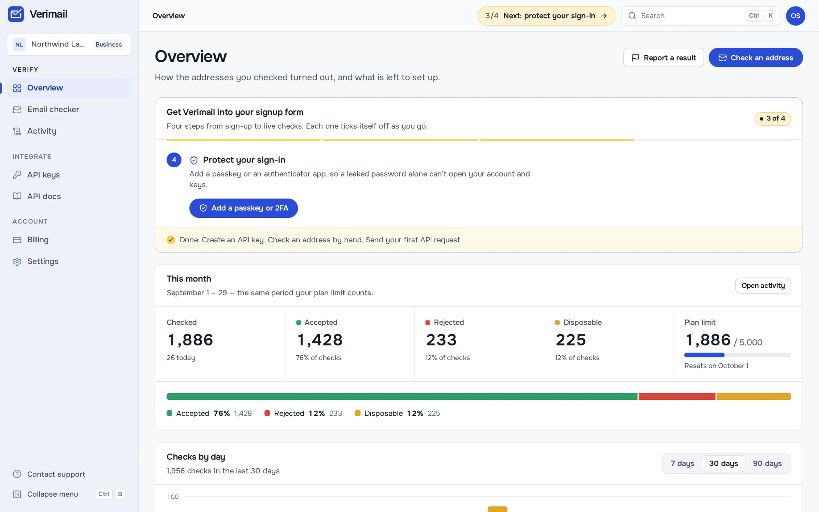The width and height of the screenshot is (819, 512).
Task: Open Billing in the sidebar
Action: coord(69,240)
